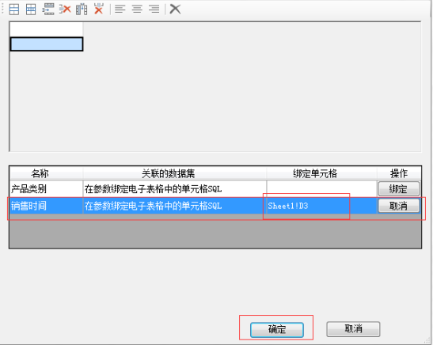Select the highlighted blue cell in grid
Viewport: 433px width, 345px height.
point(47,44)
